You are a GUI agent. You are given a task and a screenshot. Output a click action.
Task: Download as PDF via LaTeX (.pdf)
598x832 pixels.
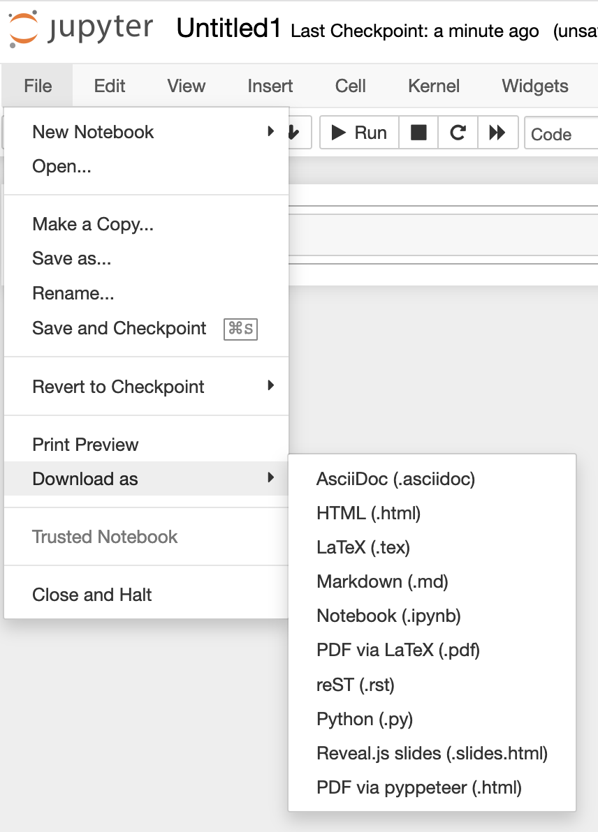[x=432, y=650]
